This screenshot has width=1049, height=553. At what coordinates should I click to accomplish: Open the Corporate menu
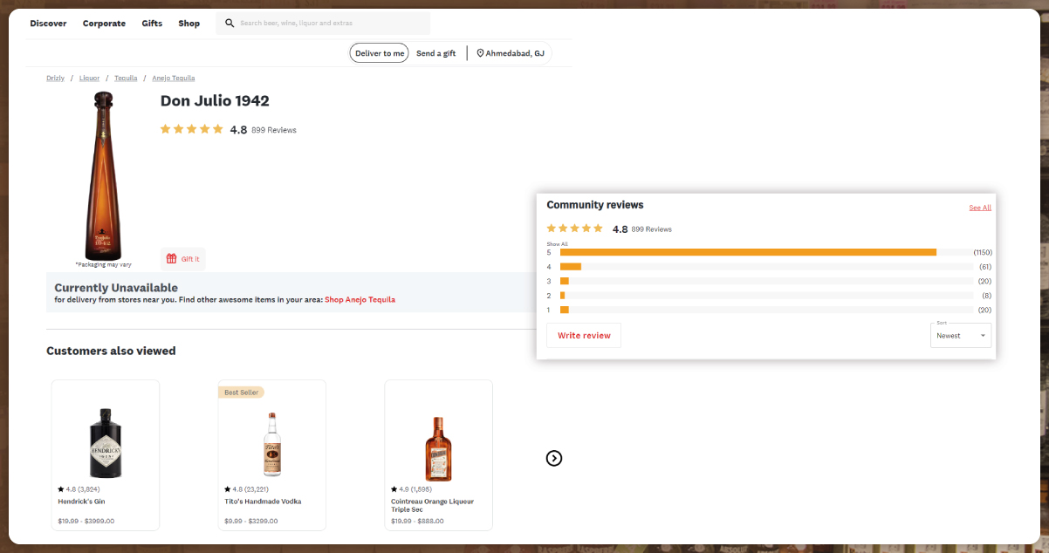[x=104, y=24]
